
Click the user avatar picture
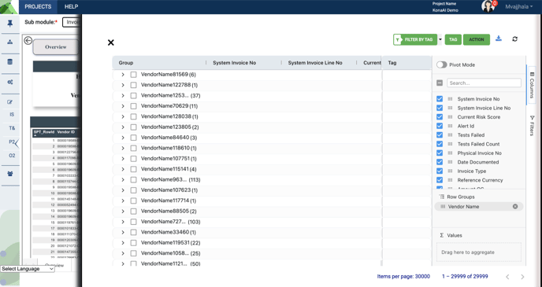pyautogui.click(x=488, y=6)
